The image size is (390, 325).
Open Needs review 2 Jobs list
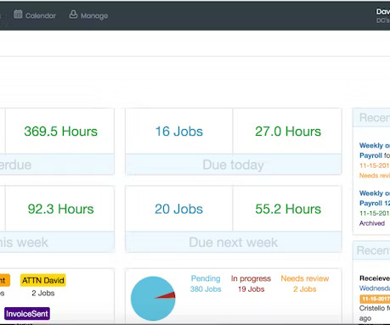click(305, 283)
